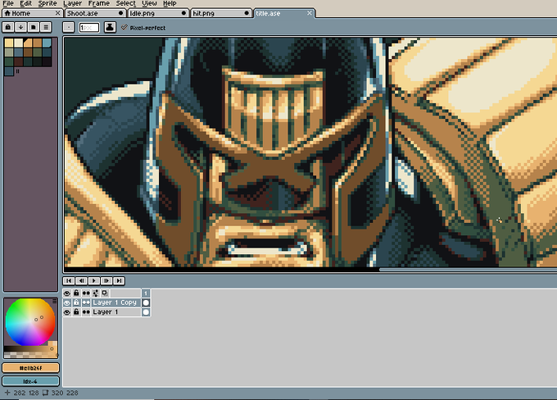This screenshot has height=400, width=557.
Task: Close the title.ase tab
Action: click(x=310, y=13)
